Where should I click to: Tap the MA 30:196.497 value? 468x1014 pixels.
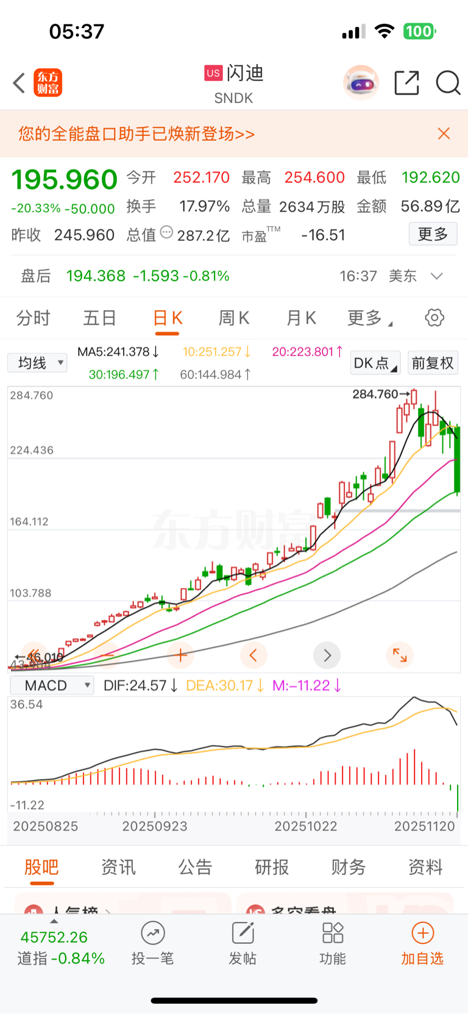click(124, 374)
